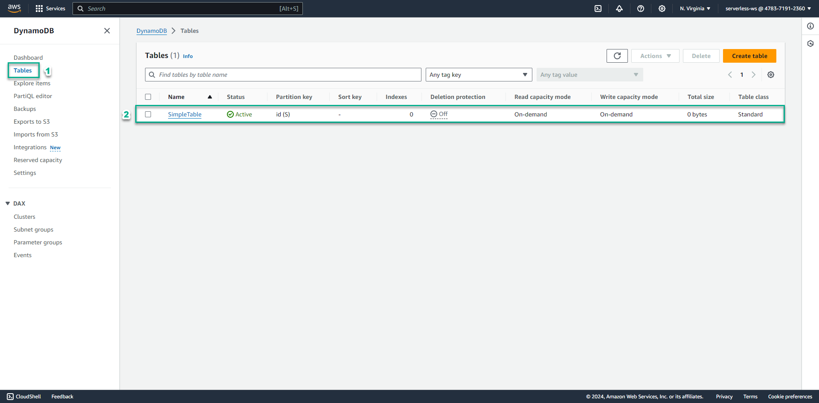Screen dimensions: 819x403
Task: Open CloudShell from the top bar icon
Action: (x=598, y=9)
